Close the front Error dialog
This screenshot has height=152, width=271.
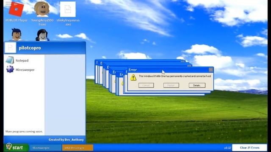pos(211,70)
